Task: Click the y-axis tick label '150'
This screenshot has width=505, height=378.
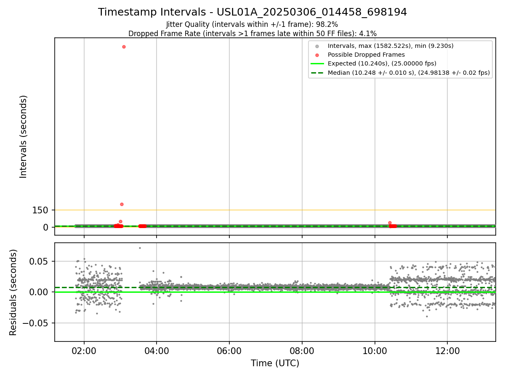Action: [x=40, y=210]
